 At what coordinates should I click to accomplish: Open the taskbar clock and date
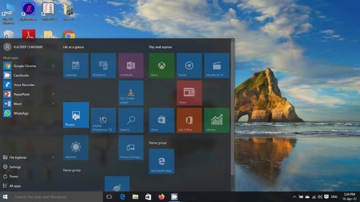tap(349, 197)
